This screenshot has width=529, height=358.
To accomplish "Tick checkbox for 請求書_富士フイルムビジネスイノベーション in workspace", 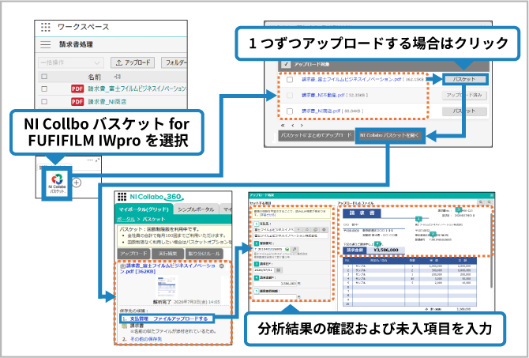I will tap(44, 89).
